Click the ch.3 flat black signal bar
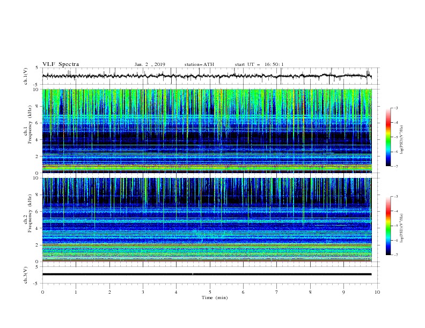This screenshot has height=328, width=425. pyautogui.click(x=207, y=274)
